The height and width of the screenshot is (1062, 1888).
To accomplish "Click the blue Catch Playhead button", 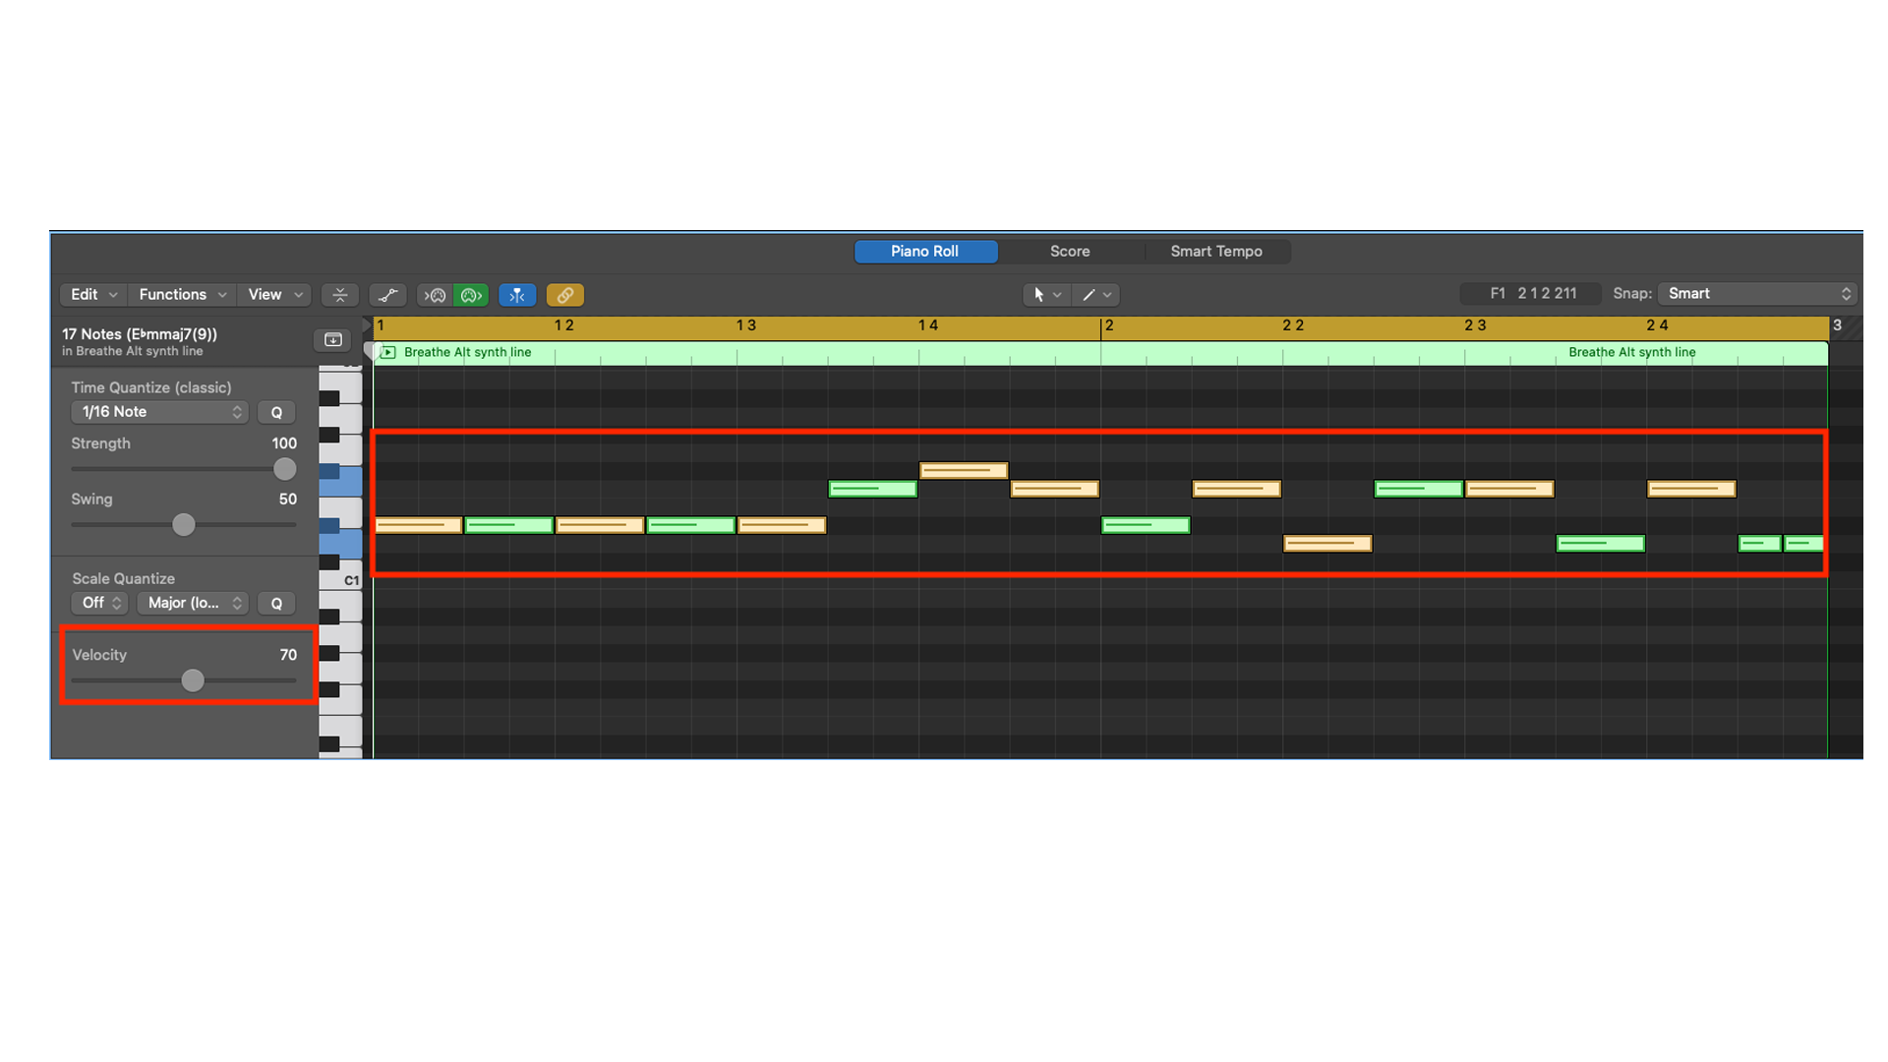I will (517, 295).
